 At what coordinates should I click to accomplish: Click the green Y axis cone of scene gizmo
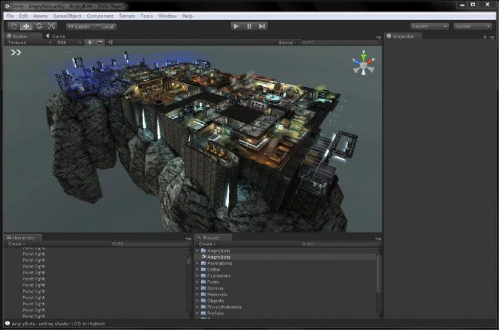(363, 57)
